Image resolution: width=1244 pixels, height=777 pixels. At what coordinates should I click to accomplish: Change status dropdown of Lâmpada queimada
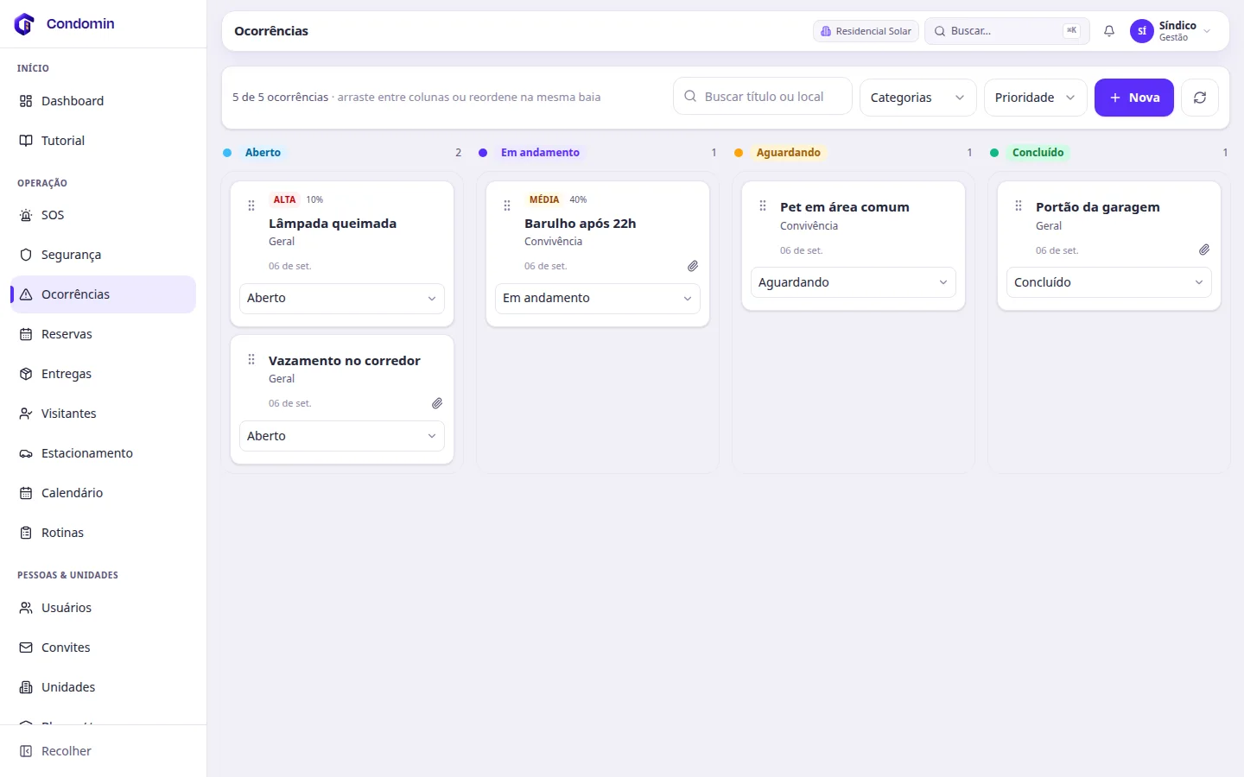click(x=342, y=298)
